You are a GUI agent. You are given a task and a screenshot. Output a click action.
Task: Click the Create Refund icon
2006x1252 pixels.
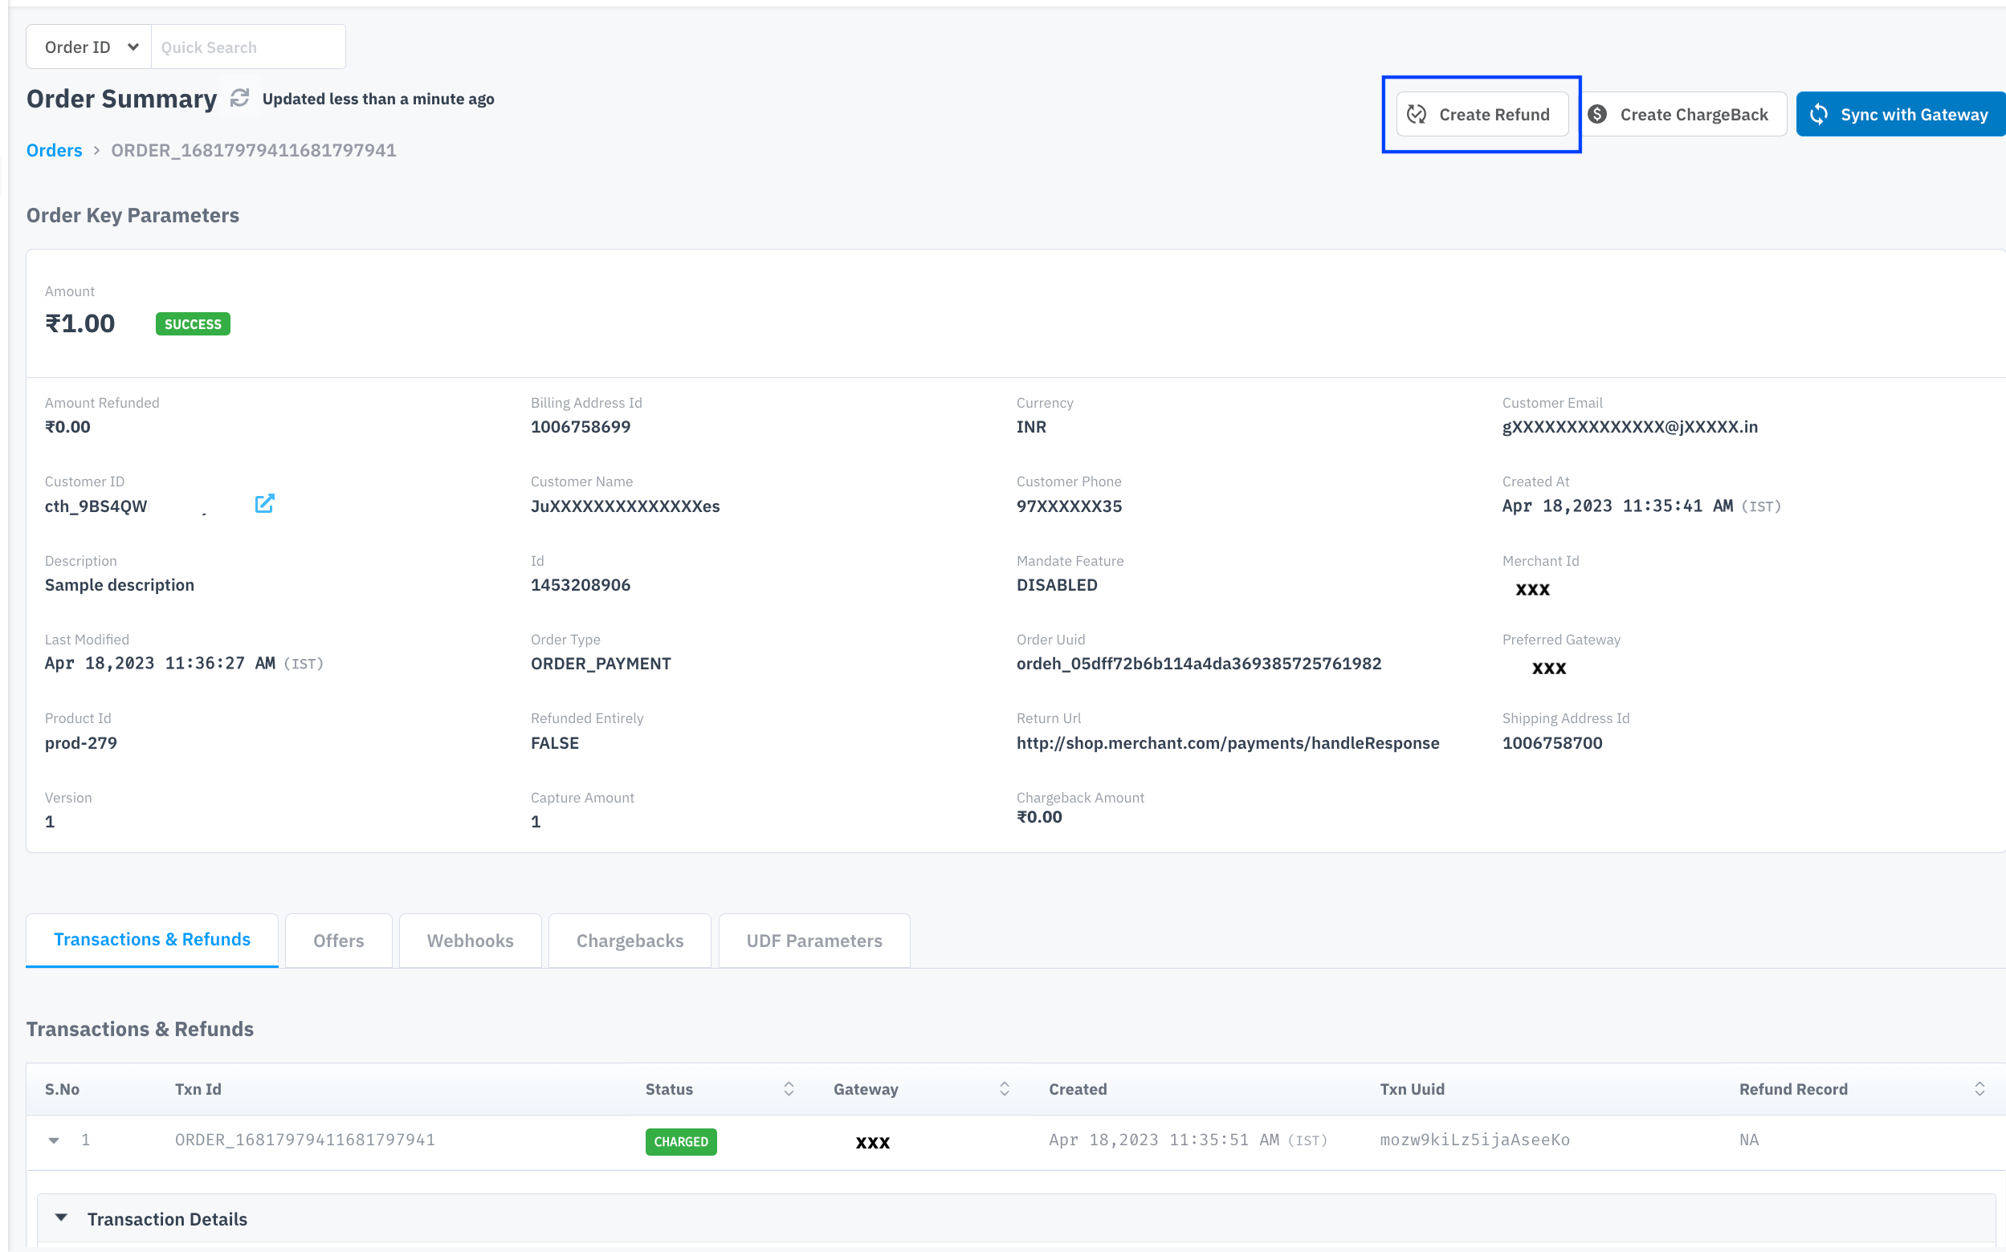coord(1417,114)
